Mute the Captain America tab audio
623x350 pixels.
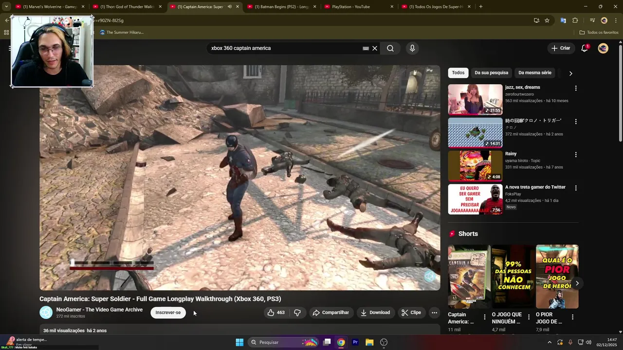point(229,7)
